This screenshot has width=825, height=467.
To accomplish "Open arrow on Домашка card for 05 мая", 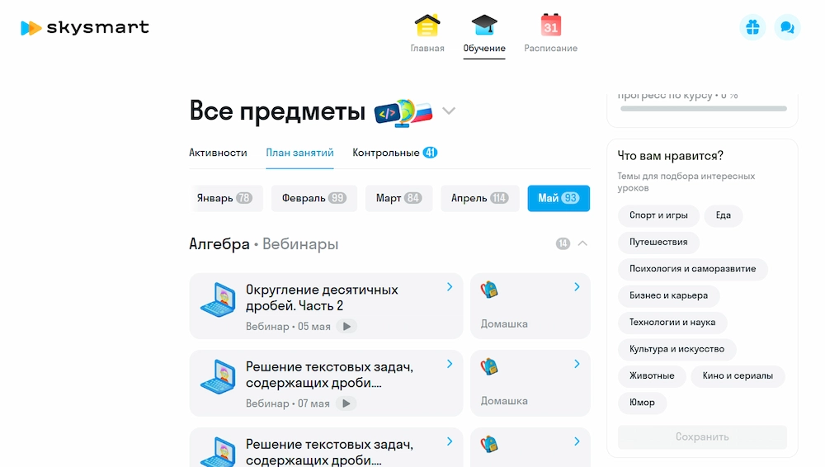I will 577,287.
